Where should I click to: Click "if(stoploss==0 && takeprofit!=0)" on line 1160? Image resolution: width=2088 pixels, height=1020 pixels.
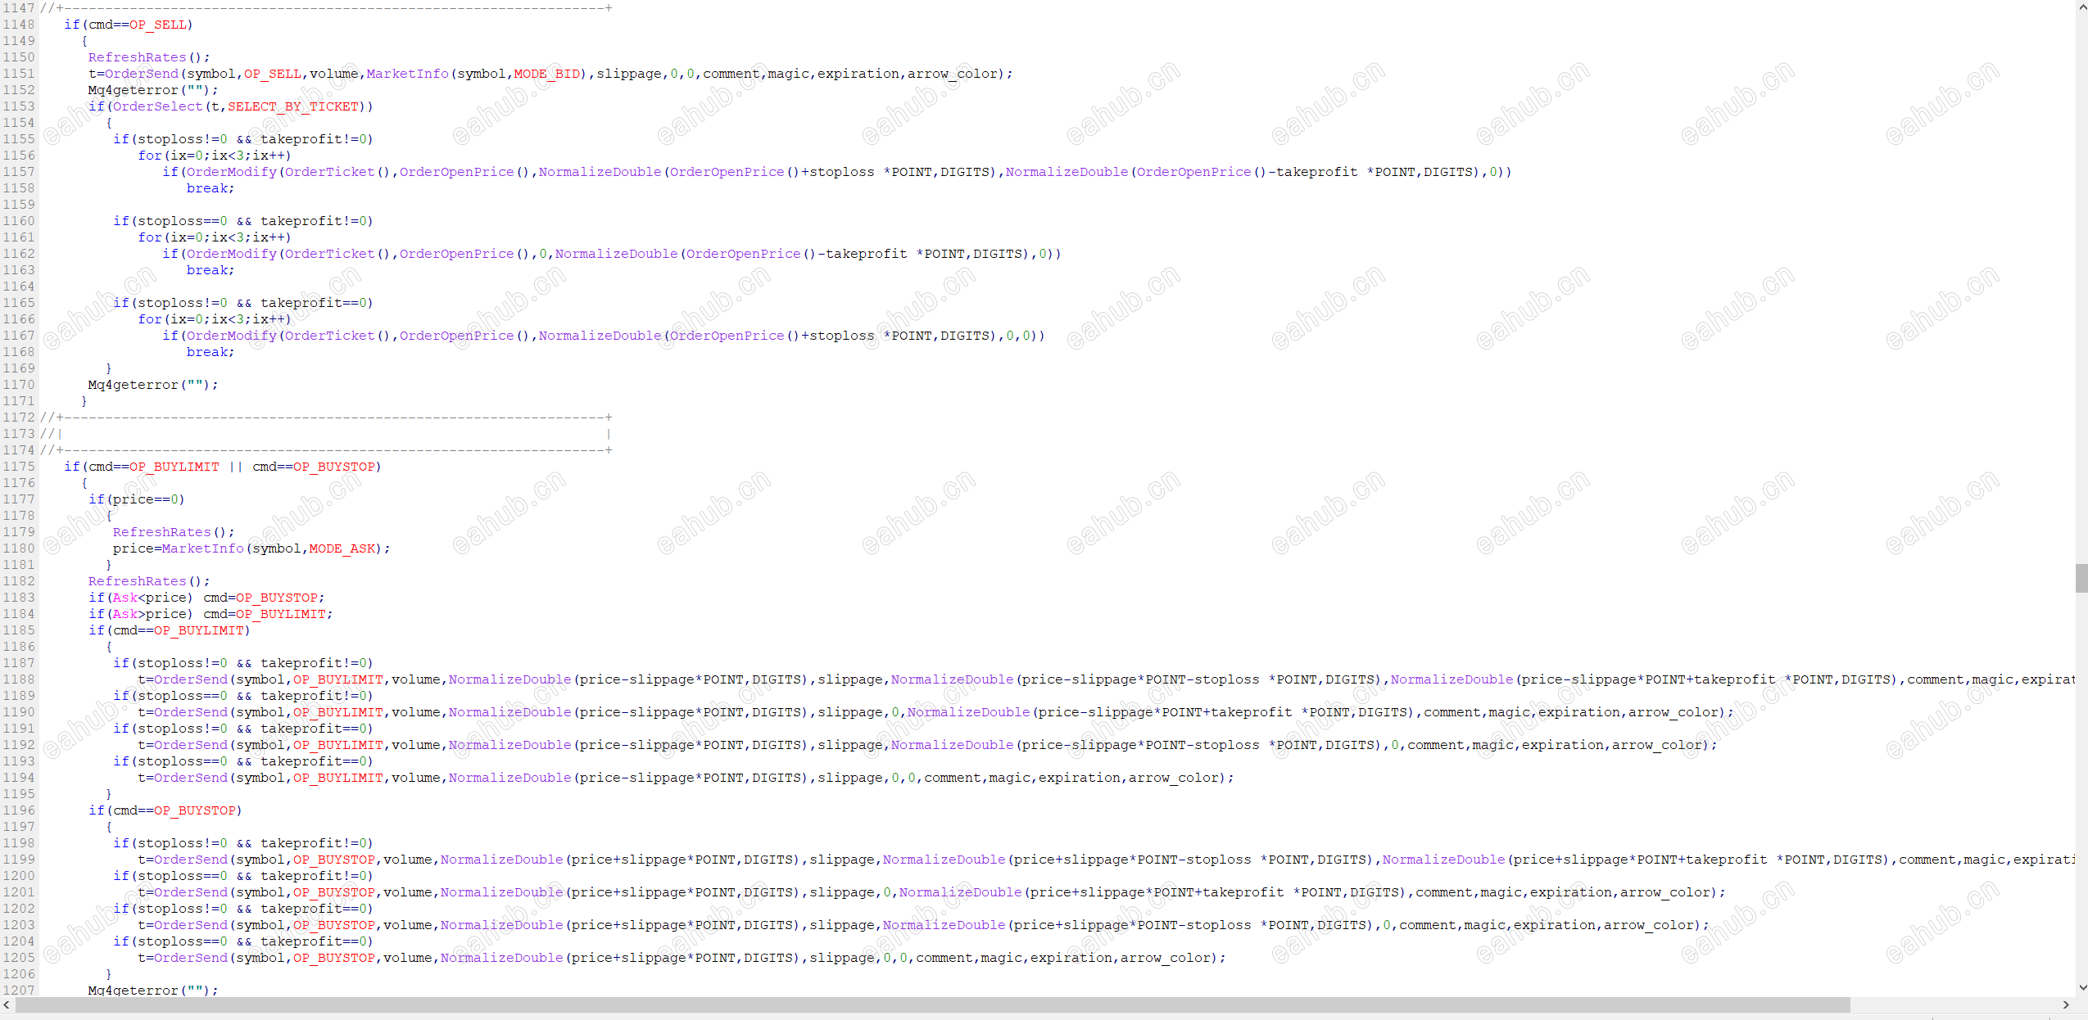pyautogui.click(x=243, y=221)
